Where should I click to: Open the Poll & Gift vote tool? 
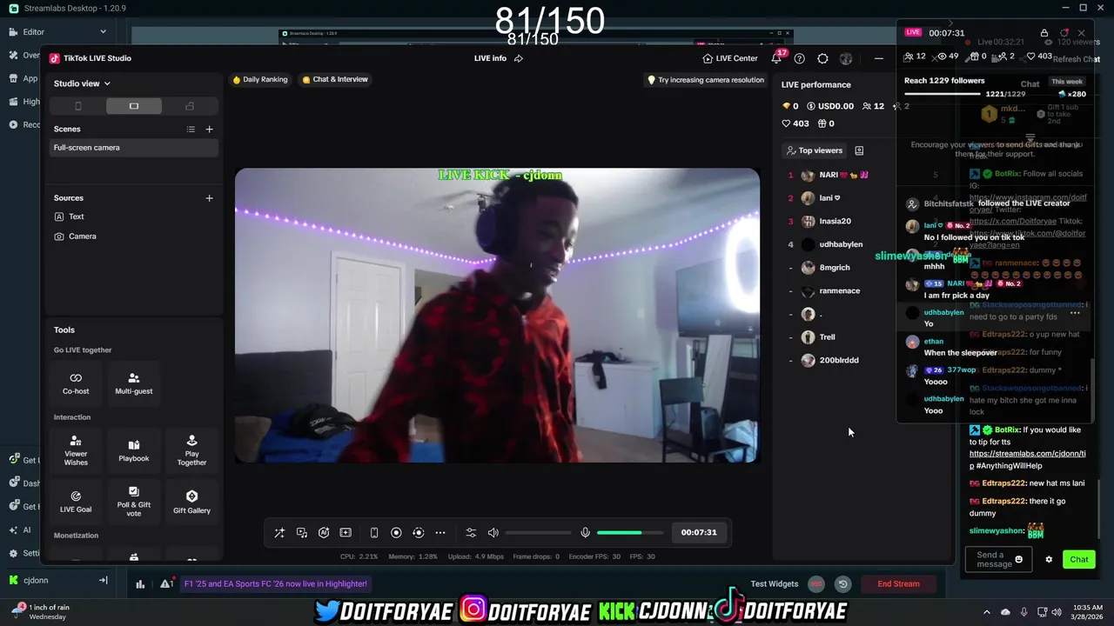(x=134, y=502)
